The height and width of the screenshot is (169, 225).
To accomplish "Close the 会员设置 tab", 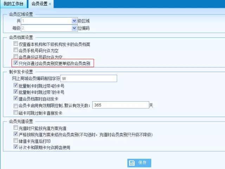I will click(50, 4).
